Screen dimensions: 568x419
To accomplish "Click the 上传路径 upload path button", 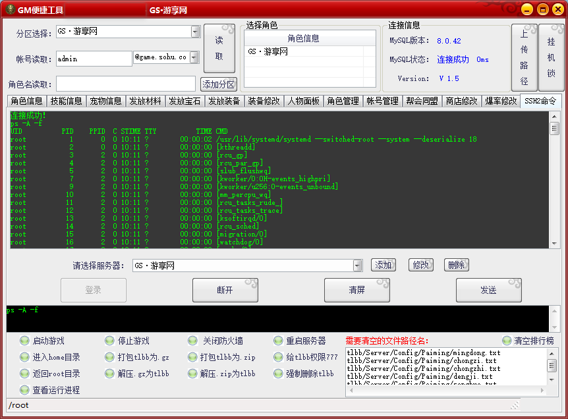I will (525, 57).
